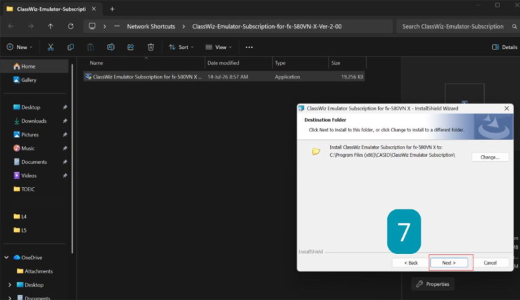Expand the chevron after the monitor icon
Viewport: 520px width, 300px height.
click(x=105, y=26)
